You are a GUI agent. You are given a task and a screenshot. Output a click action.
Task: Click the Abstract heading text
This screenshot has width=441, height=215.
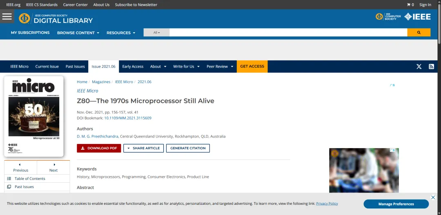(85, 187)
